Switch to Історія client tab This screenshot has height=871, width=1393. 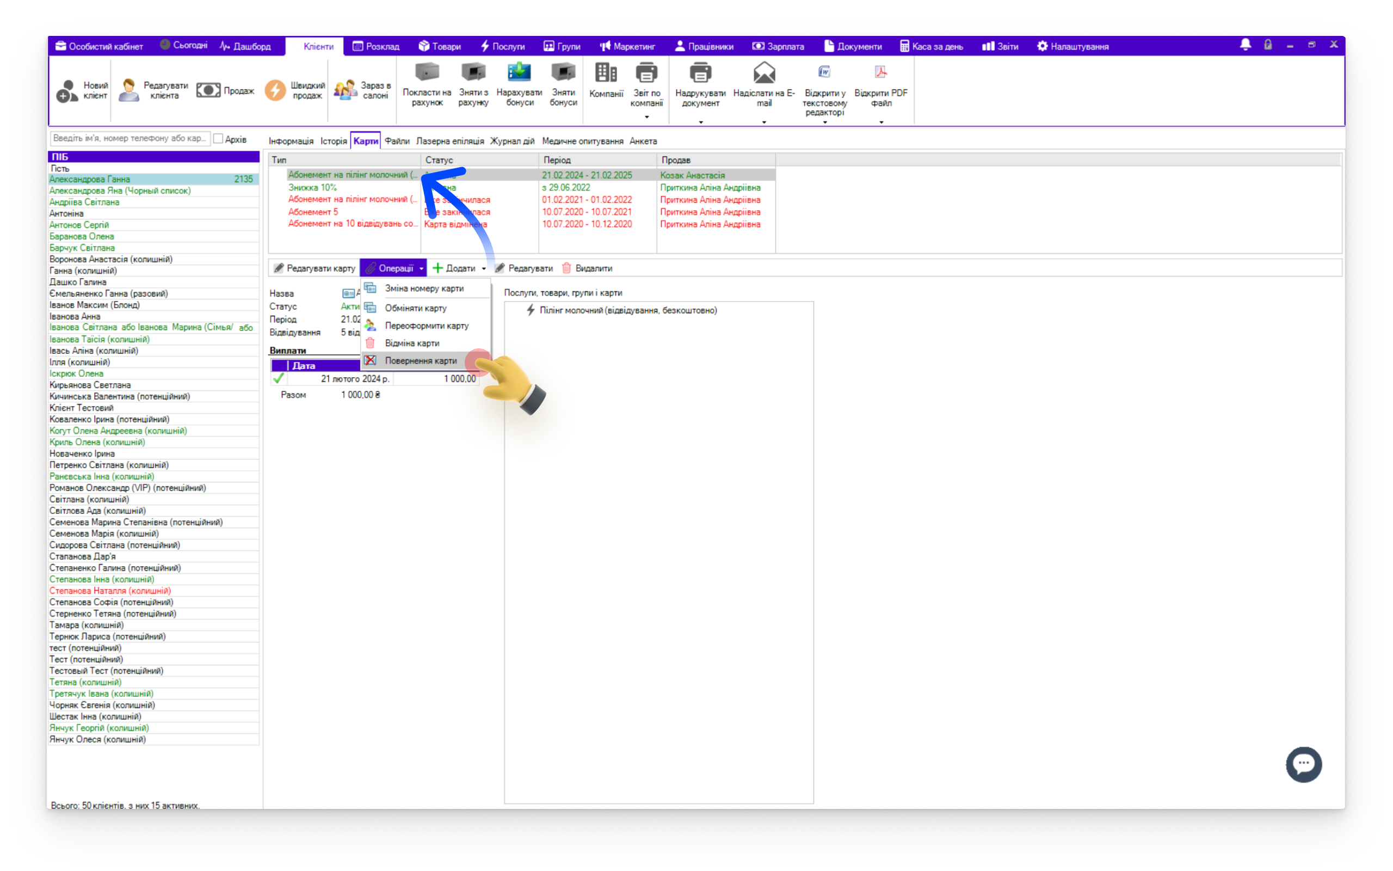point(333,141)
